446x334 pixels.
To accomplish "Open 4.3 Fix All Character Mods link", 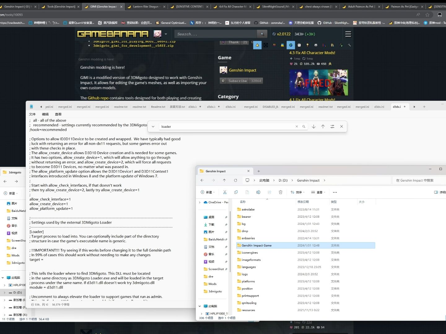I will 312,53.
